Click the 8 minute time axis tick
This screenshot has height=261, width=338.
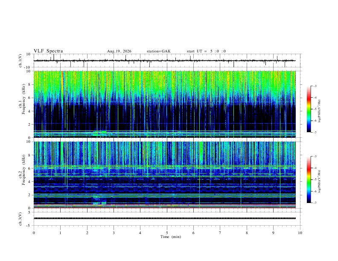coord(247,233)
